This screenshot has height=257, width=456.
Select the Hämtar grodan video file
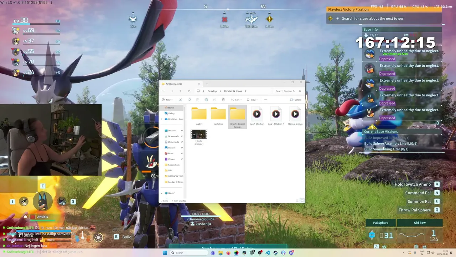tap(295, 116)
